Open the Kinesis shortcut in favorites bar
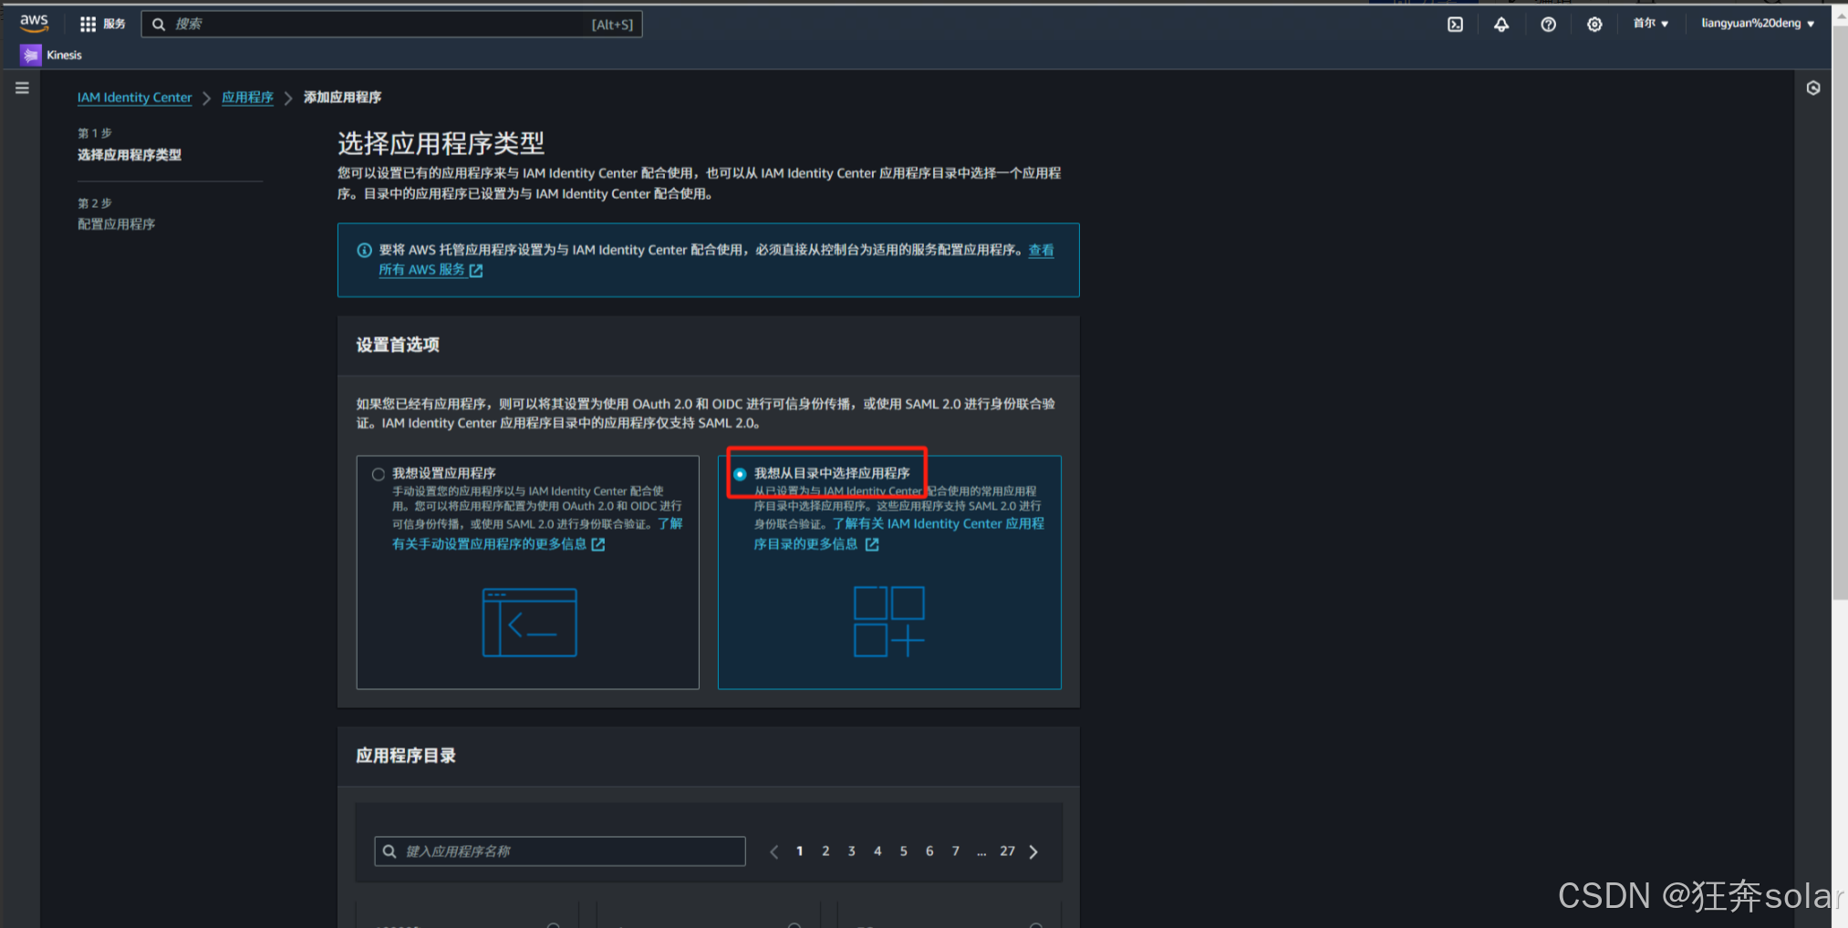Screen dimensions: 1848x928 [x=52, y=56]
